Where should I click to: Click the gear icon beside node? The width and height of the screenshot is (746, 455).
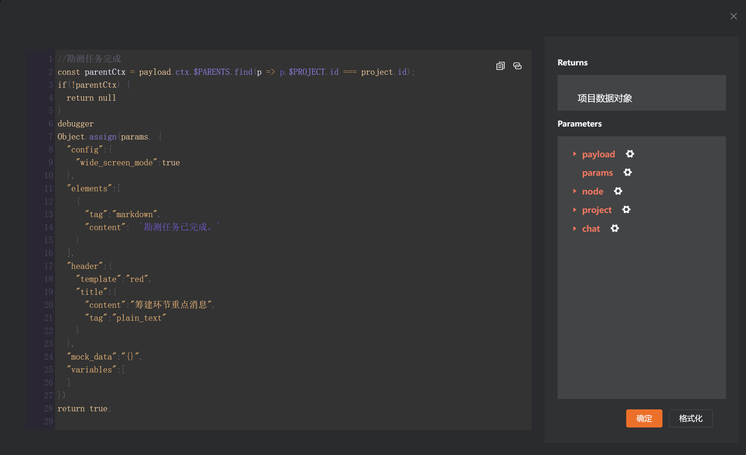pyautogui.click(x=618, y=191)
